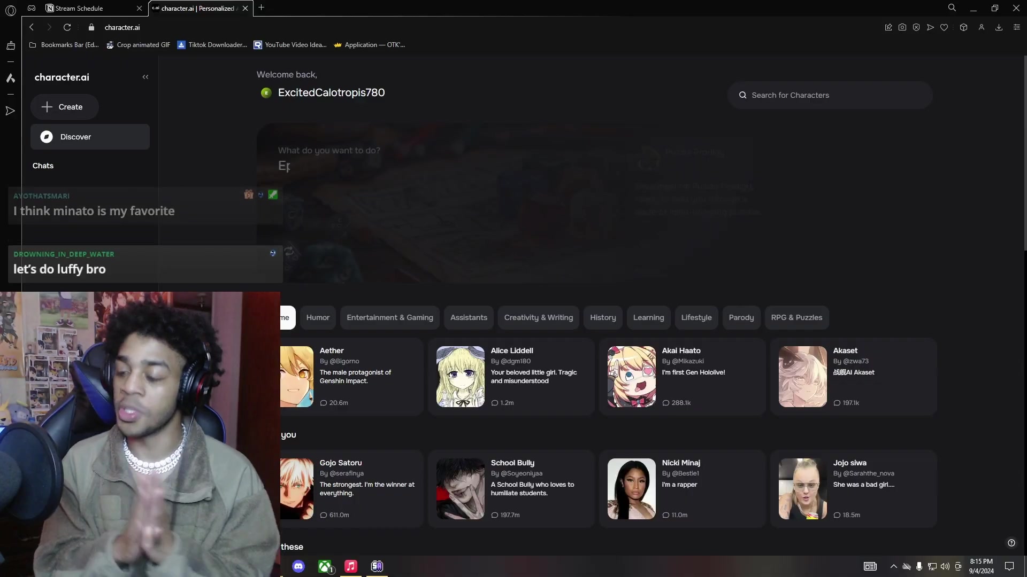Click the browser forward arrow

pyautogui.click(x=49, y=27)
